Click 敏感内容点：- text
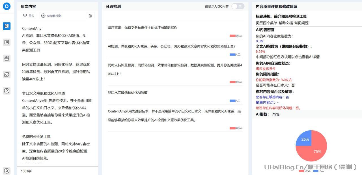The height and width of the screenshot is (175, 362). [x=267, y=103]
